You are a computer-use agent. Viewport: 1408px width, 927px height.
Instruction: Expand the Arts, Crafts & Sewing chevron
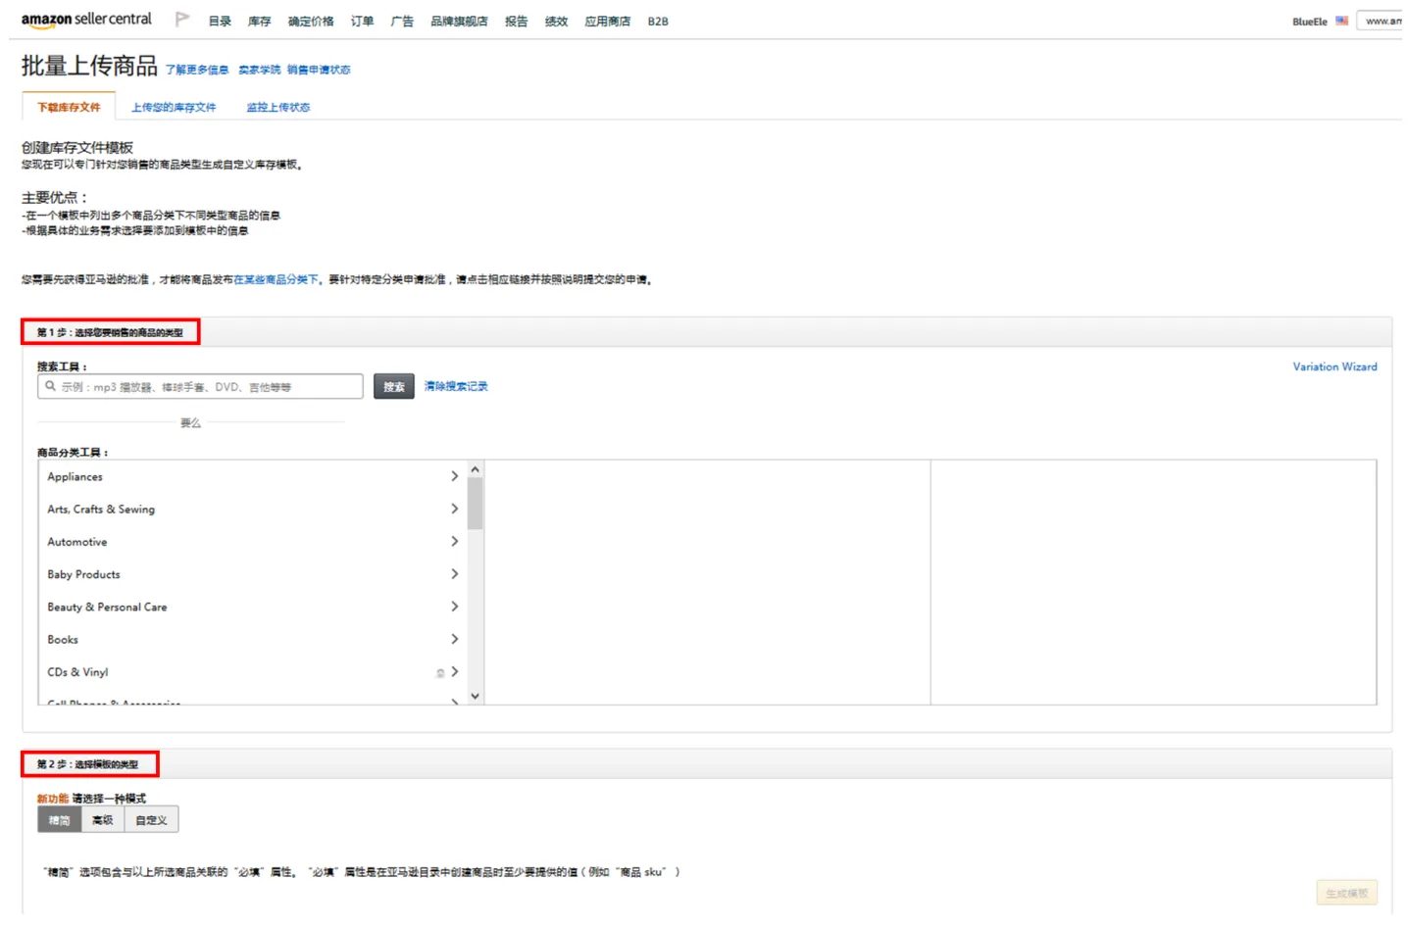pos(454,509)
